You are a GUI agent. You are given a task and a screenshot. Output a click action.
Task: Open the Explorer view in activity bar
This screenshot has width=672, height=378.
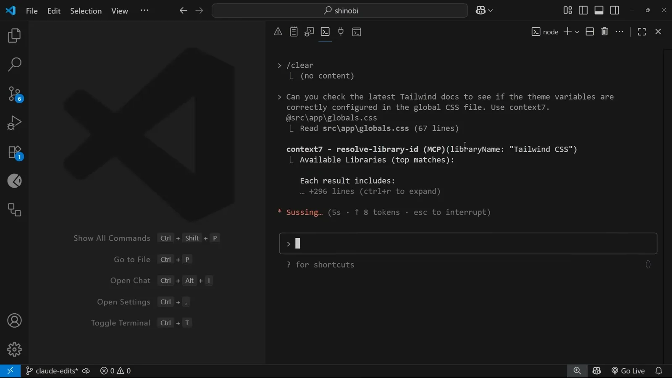(14, 36)
